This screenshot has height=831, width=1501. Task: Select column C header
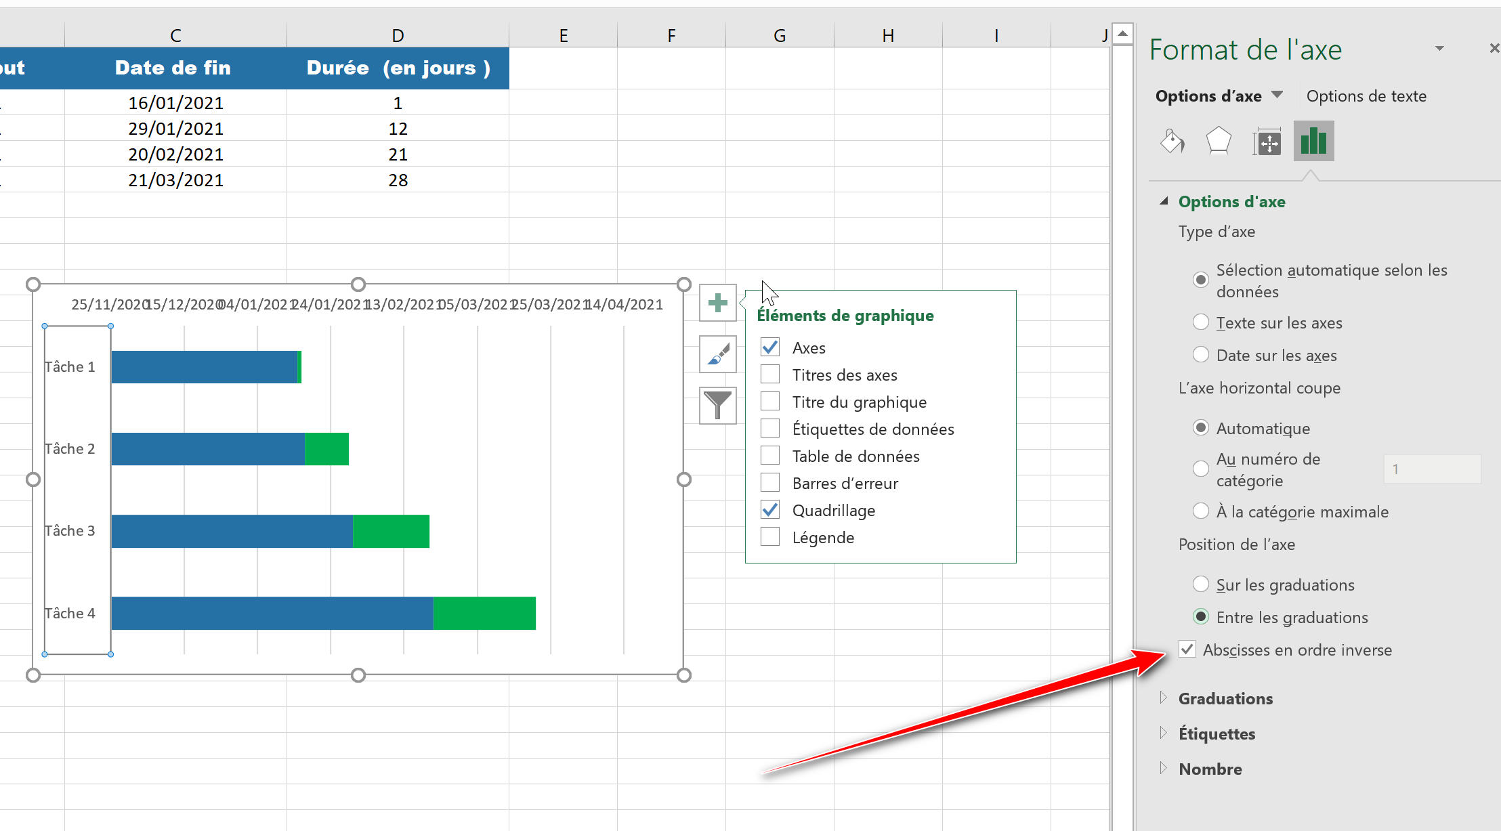(175, 35)
